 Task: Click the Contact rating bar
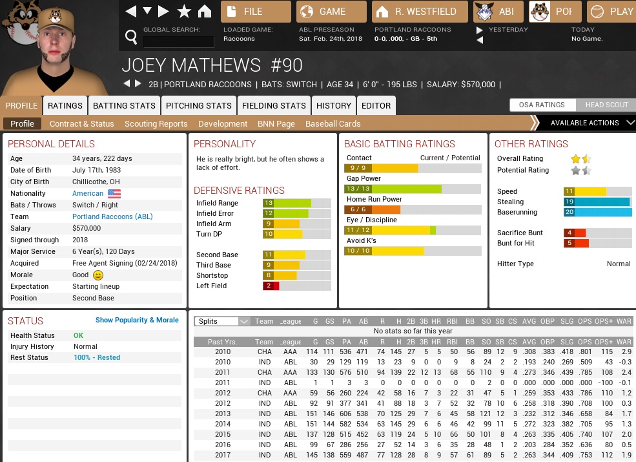(412, 168)
